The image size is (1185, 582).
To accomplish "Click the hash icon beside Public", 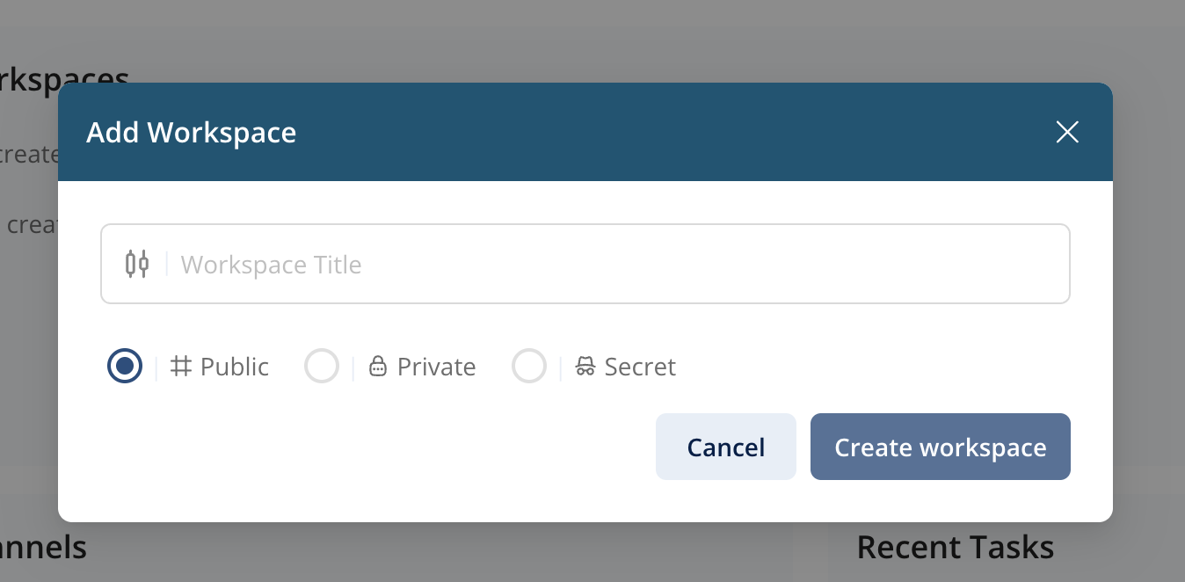I will pos(181,367).
